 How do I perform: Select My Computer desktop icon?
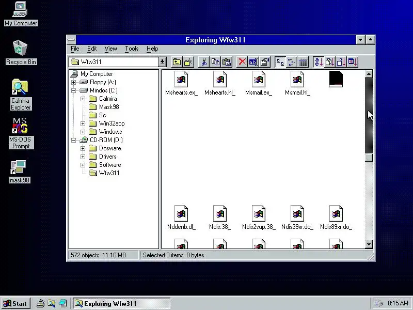point(21,14)
